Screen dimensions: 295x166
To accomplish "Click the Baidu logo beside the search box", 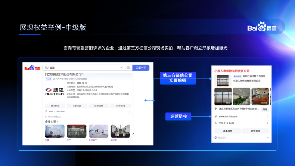I will pos(32,68).
